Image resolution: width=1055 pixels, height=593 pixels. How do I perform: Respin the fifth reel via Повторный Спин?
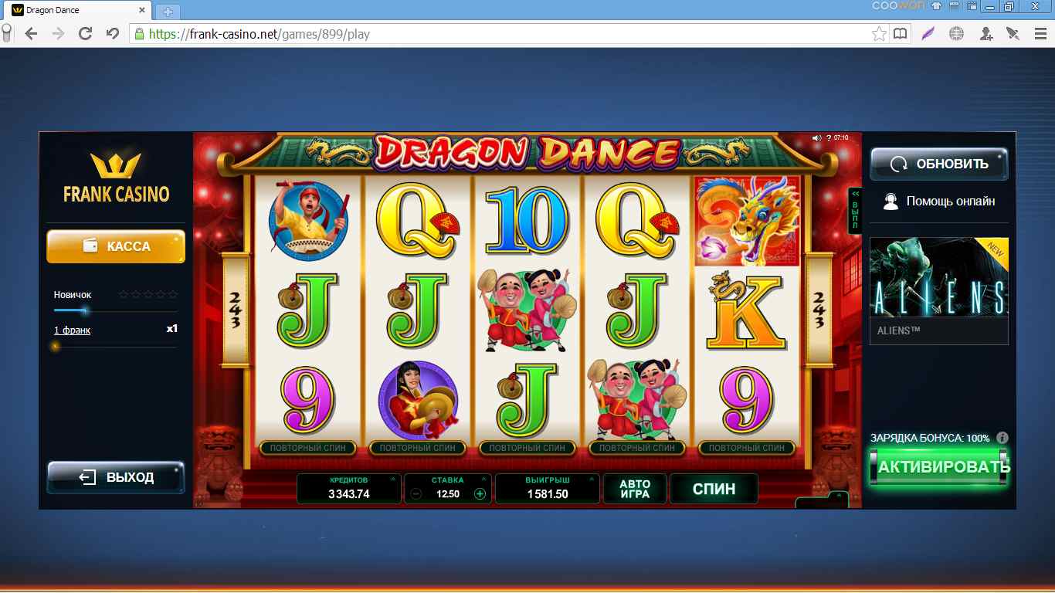[747, 448]
